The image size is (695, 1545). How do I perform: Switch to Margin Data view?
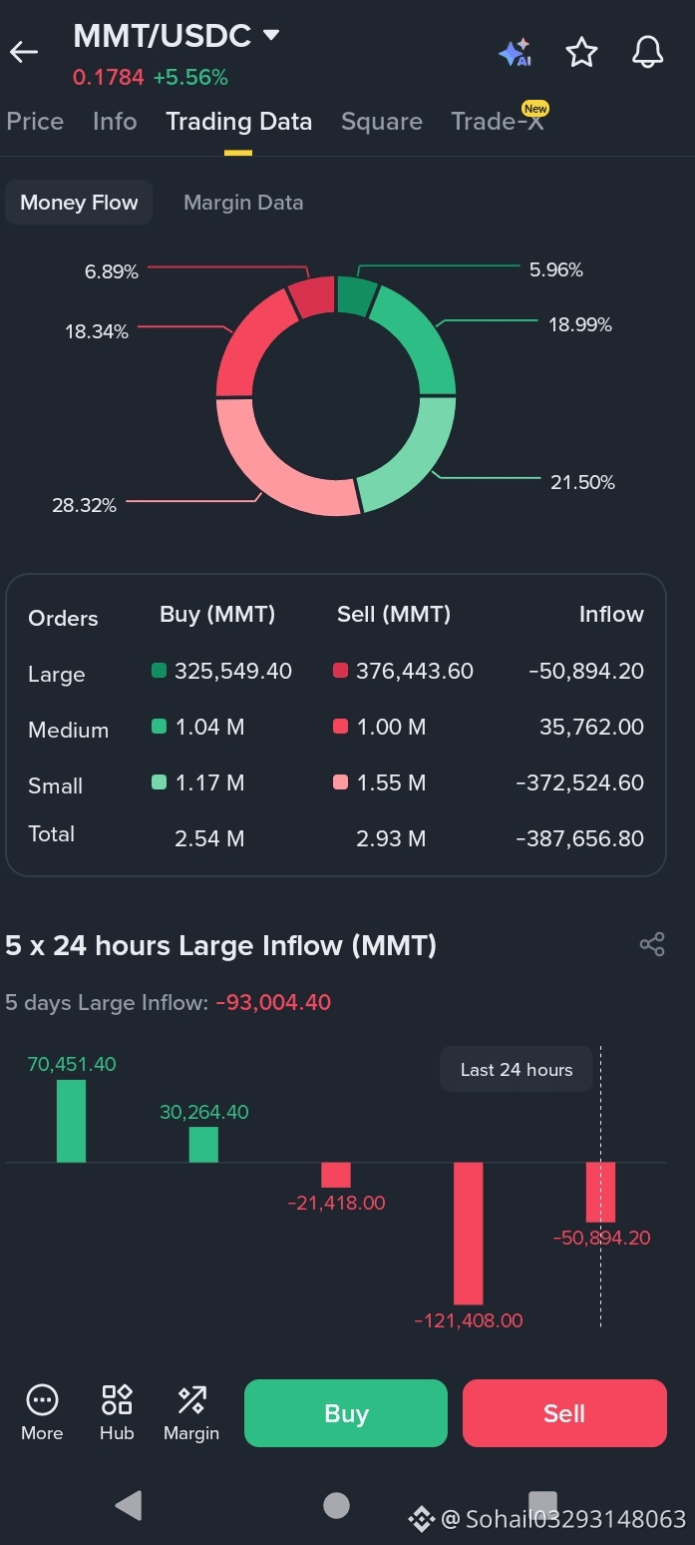[243, 203]
